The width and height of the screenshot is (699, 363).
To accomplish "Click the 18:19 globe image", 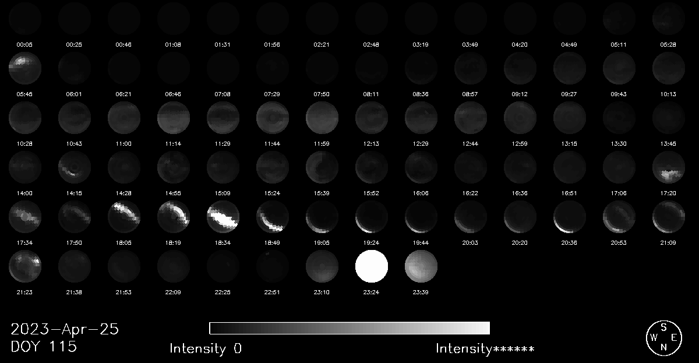I will point(174,217).
